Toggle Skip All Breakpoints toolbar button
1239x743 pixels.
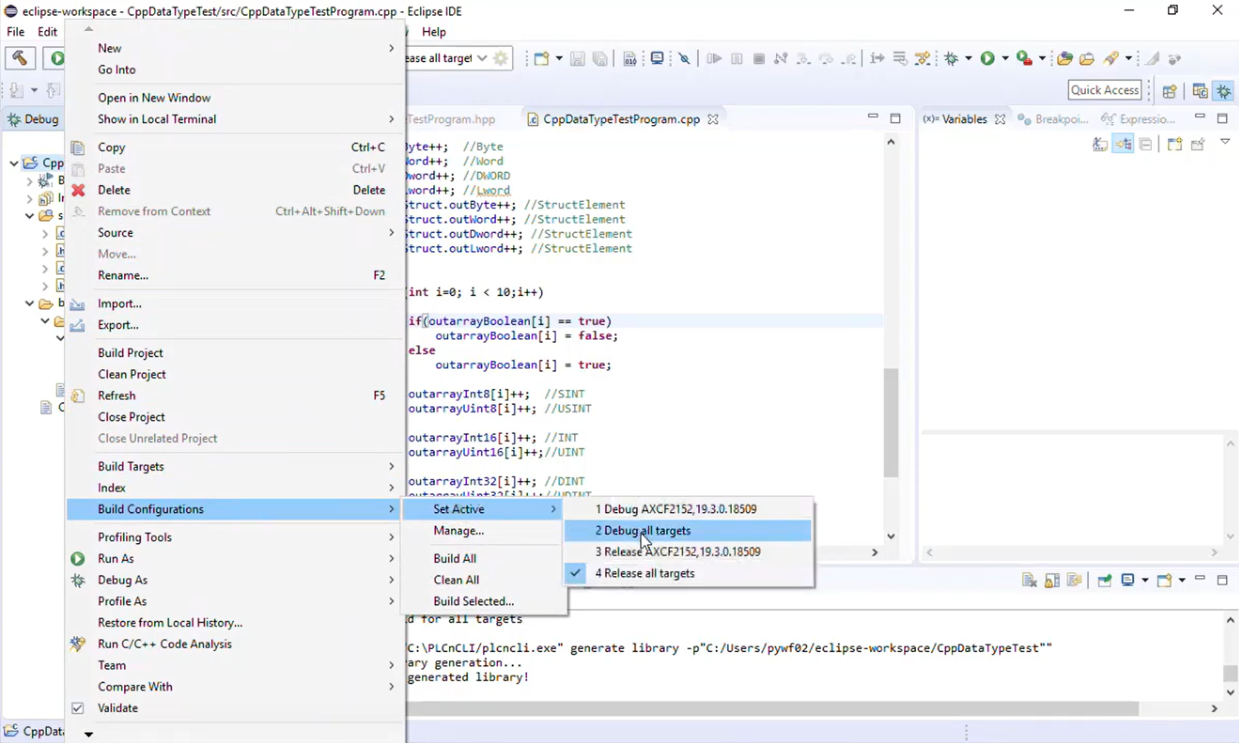click(x=684, y=59)
